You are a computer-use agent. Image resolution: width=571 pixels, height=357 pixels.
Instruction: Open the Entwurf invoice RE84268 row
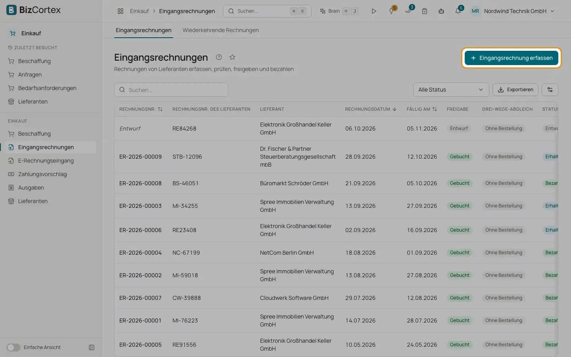tap(336, 129)
